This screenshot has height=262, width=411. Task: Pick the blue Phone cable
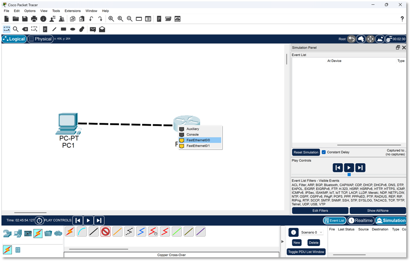coord(141,232)
